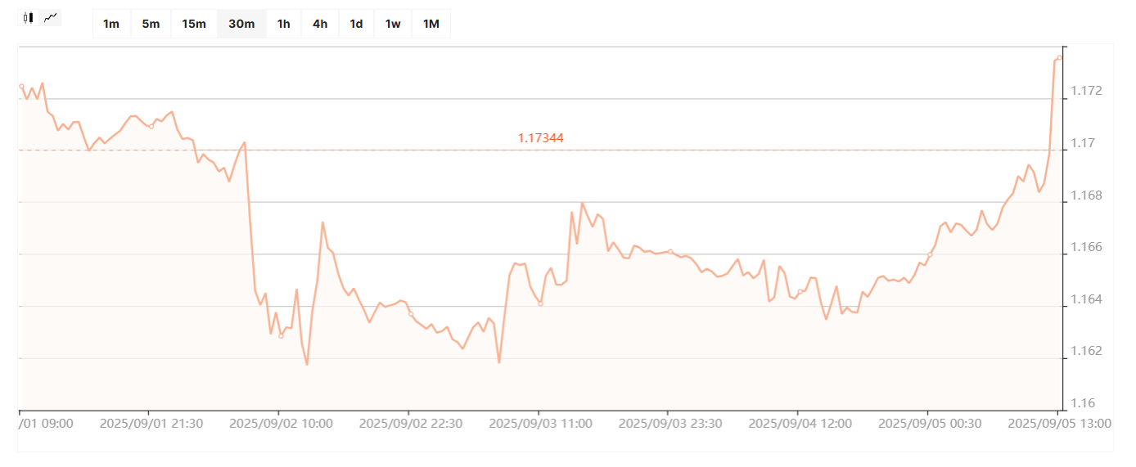Switch to candlestick chart view
The height and width of the screenshot is (467, 1136).
[29, 17]
